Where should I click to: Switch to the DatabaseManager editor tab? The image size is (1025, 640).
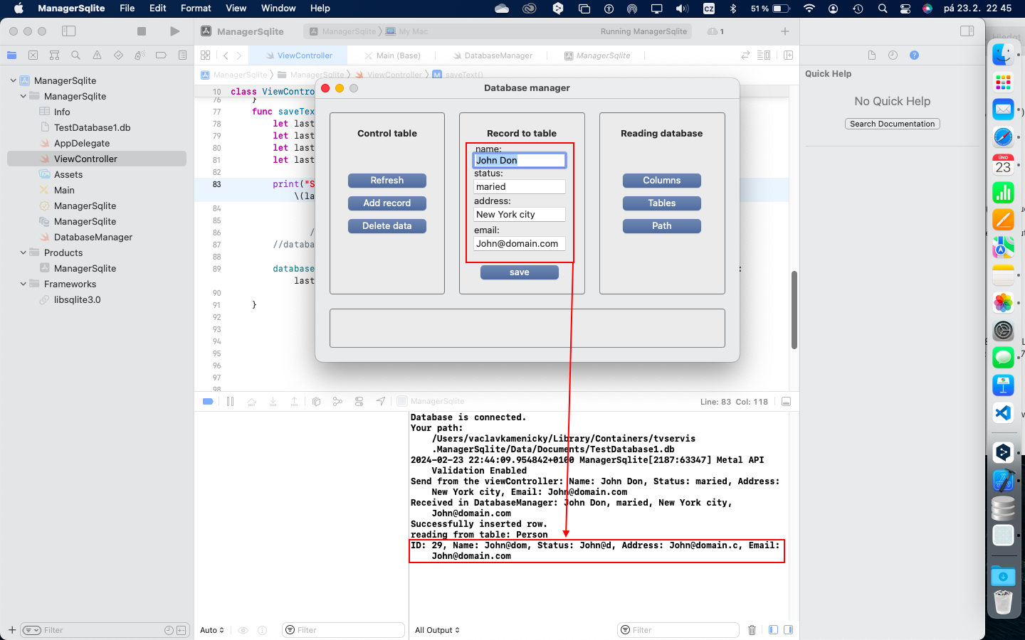(x=493, y=55)
